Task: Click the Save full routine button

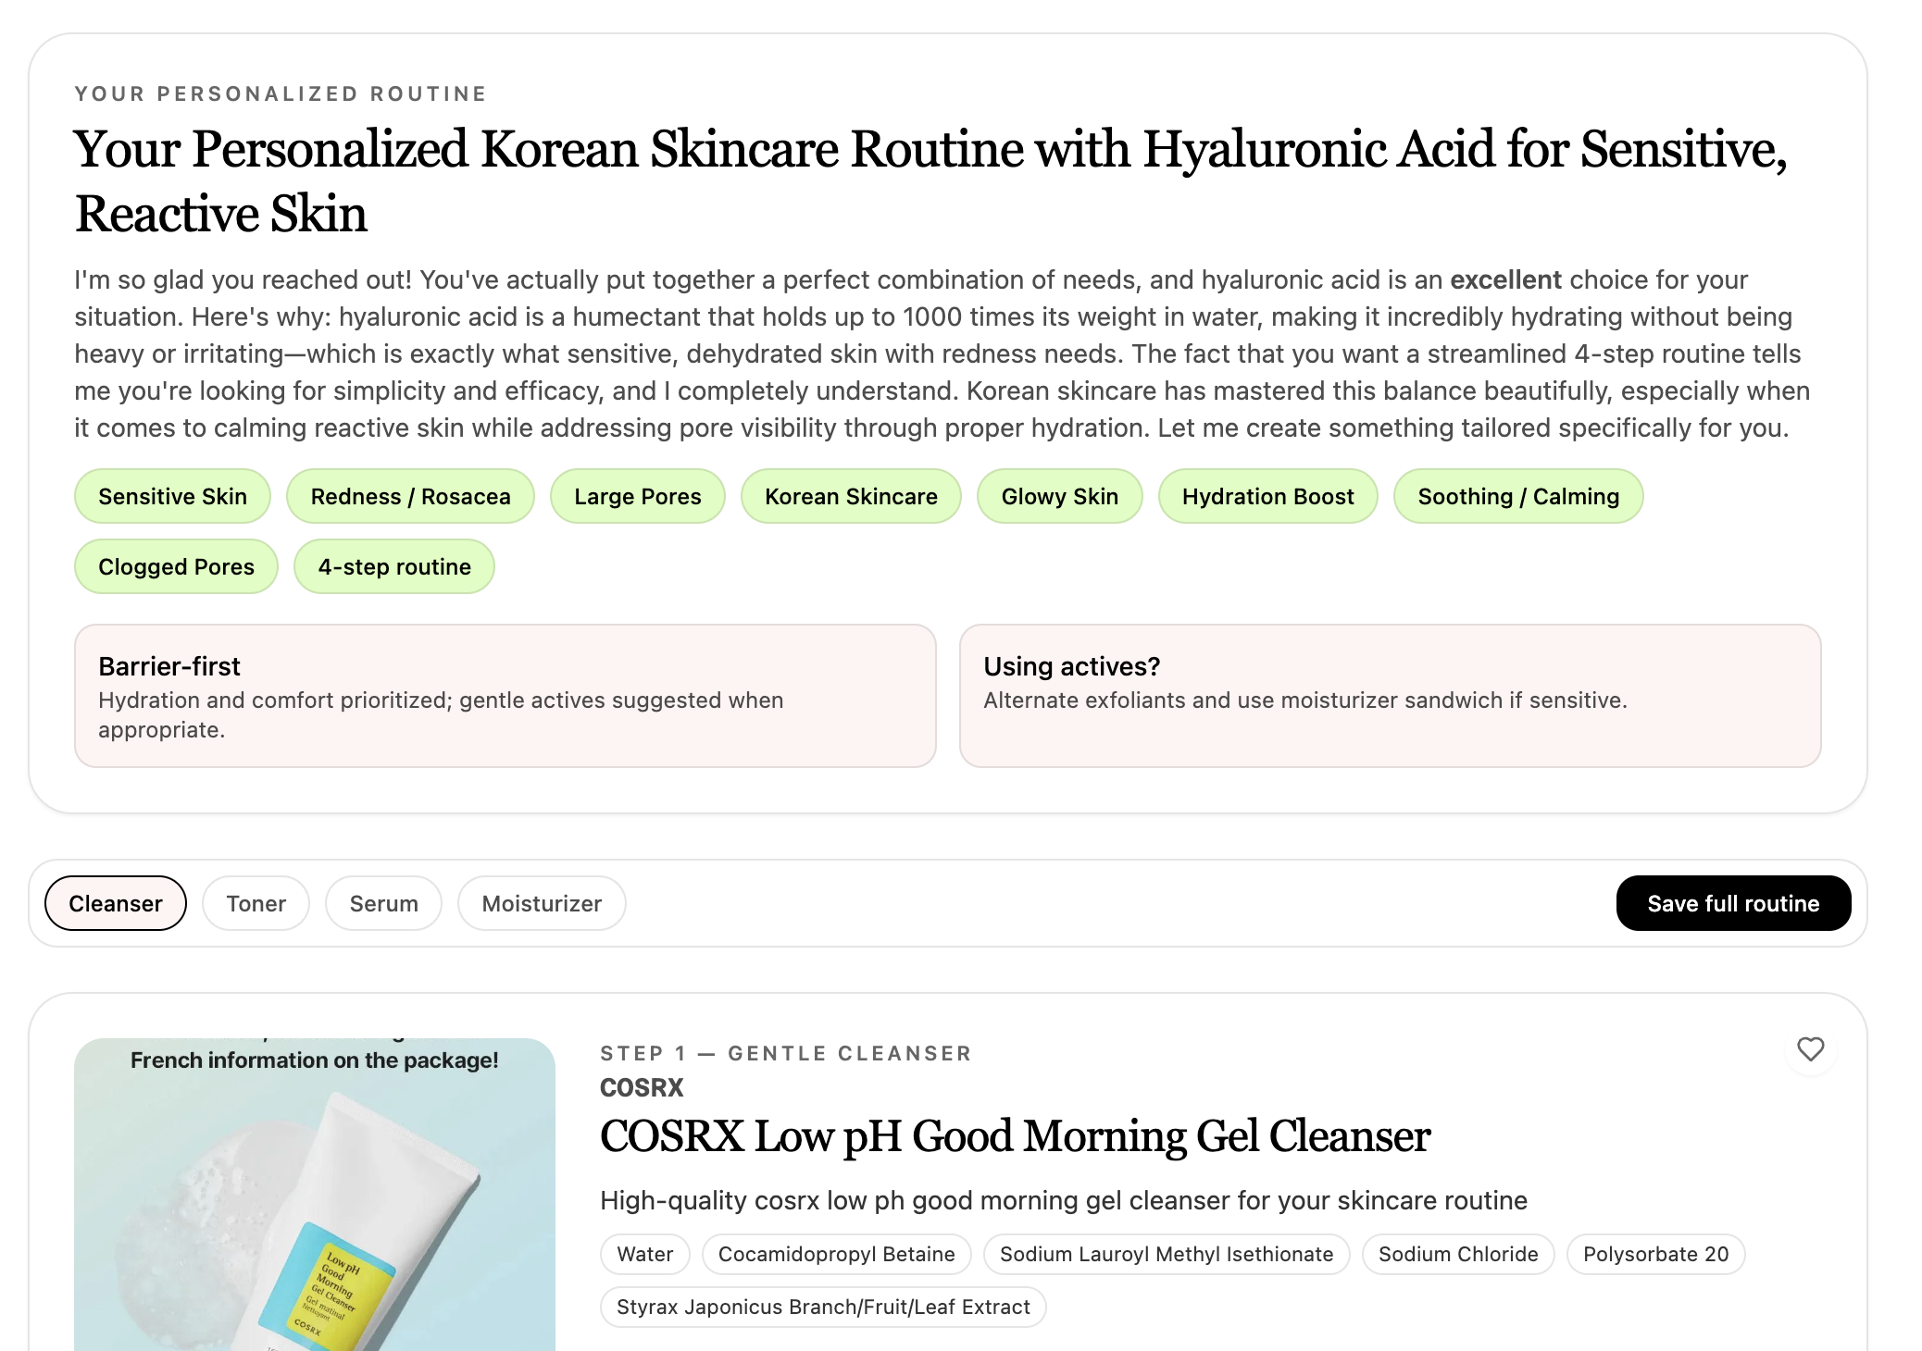Action: [1733, 903]
